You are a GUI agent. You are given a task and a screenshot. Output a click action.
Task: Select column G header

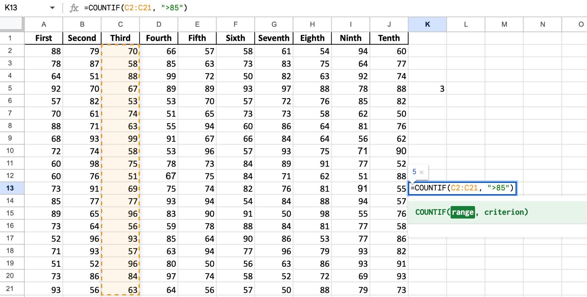274,24
